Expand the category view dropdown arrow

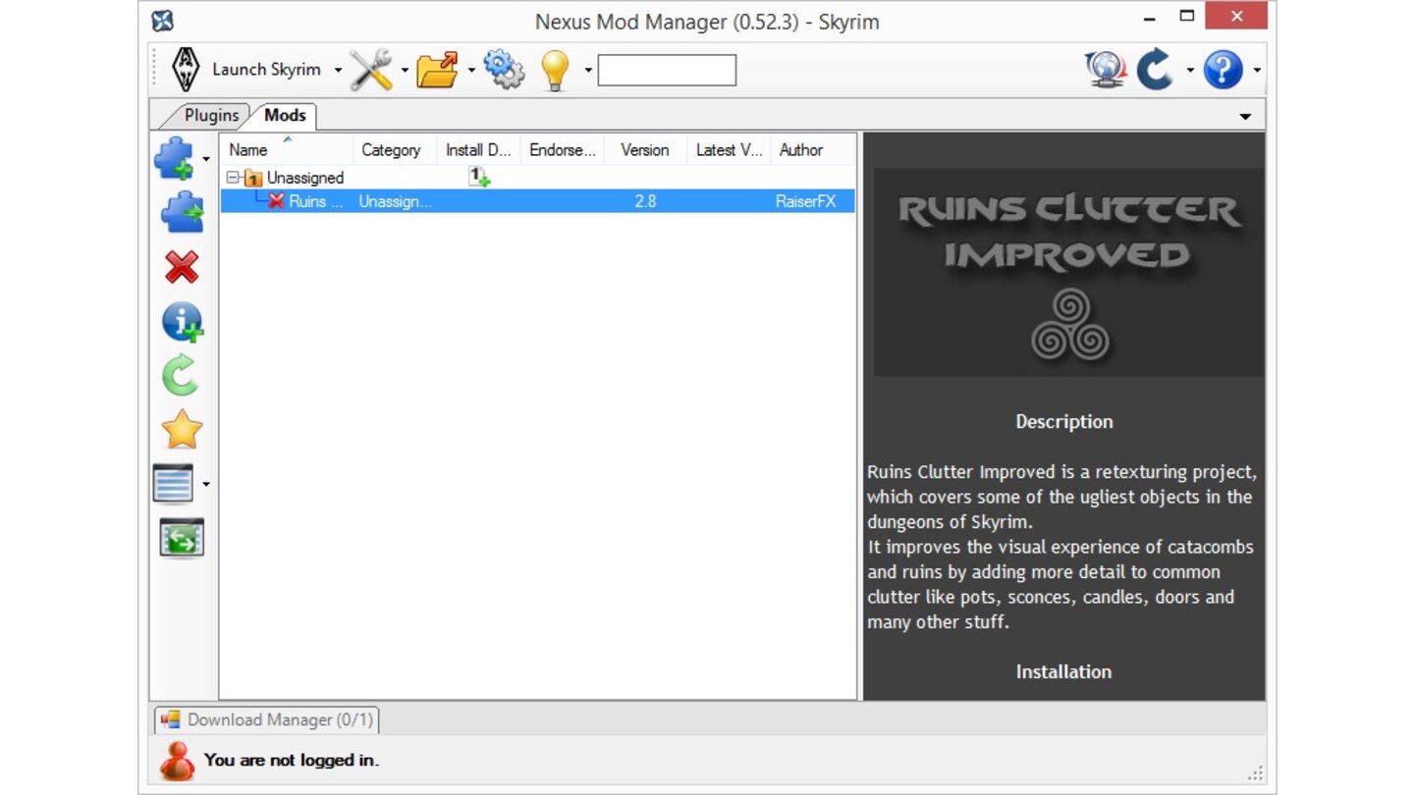[205, 484]
